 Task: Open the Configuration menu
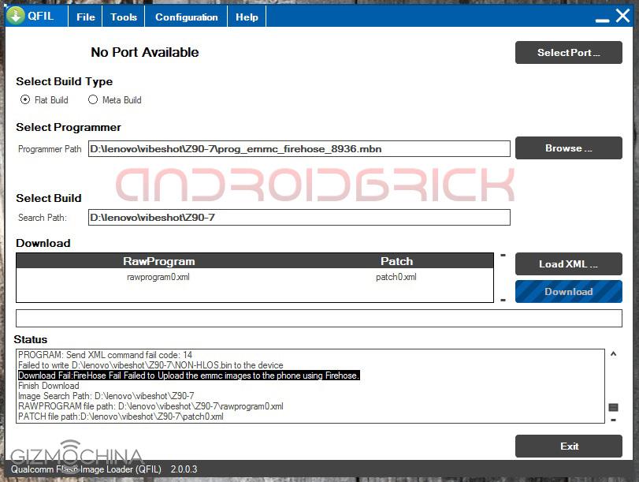pos(186,17)
